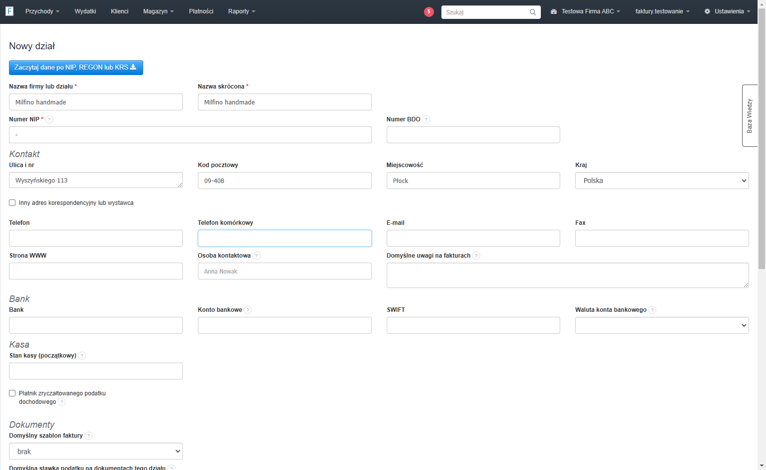Viewport: 766px width, 470px height.
Task: Show help for Waluta konta bankowego
Action: pos(652,310)
